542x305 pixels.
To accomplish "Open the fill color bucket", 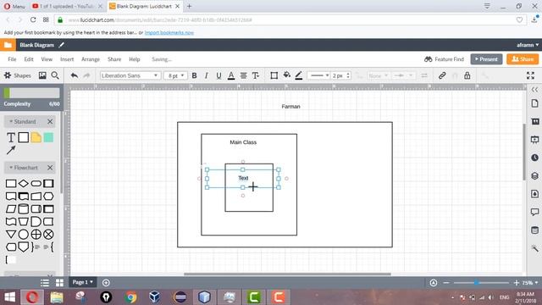I will 286,75.
